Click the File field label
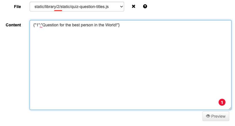This screenshot has height=126, width=235. point(17,7)
